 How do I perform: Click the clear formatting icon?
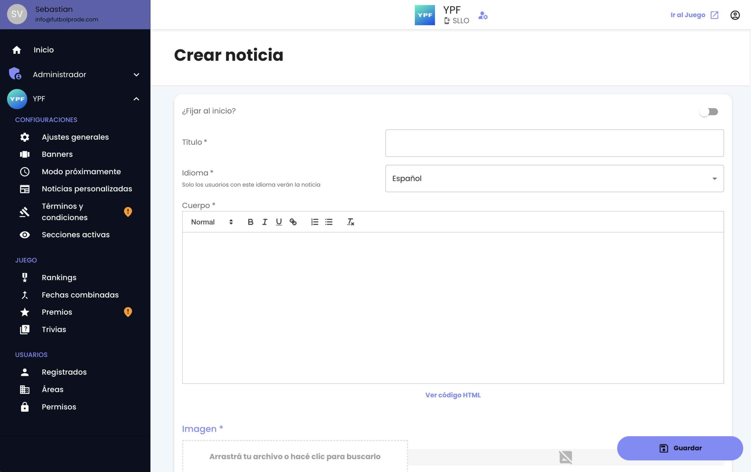coord(350,222)
